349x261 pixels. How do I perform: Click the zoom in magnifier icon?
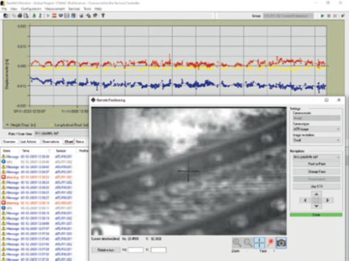pyautogui.click(x=237, y=243)
